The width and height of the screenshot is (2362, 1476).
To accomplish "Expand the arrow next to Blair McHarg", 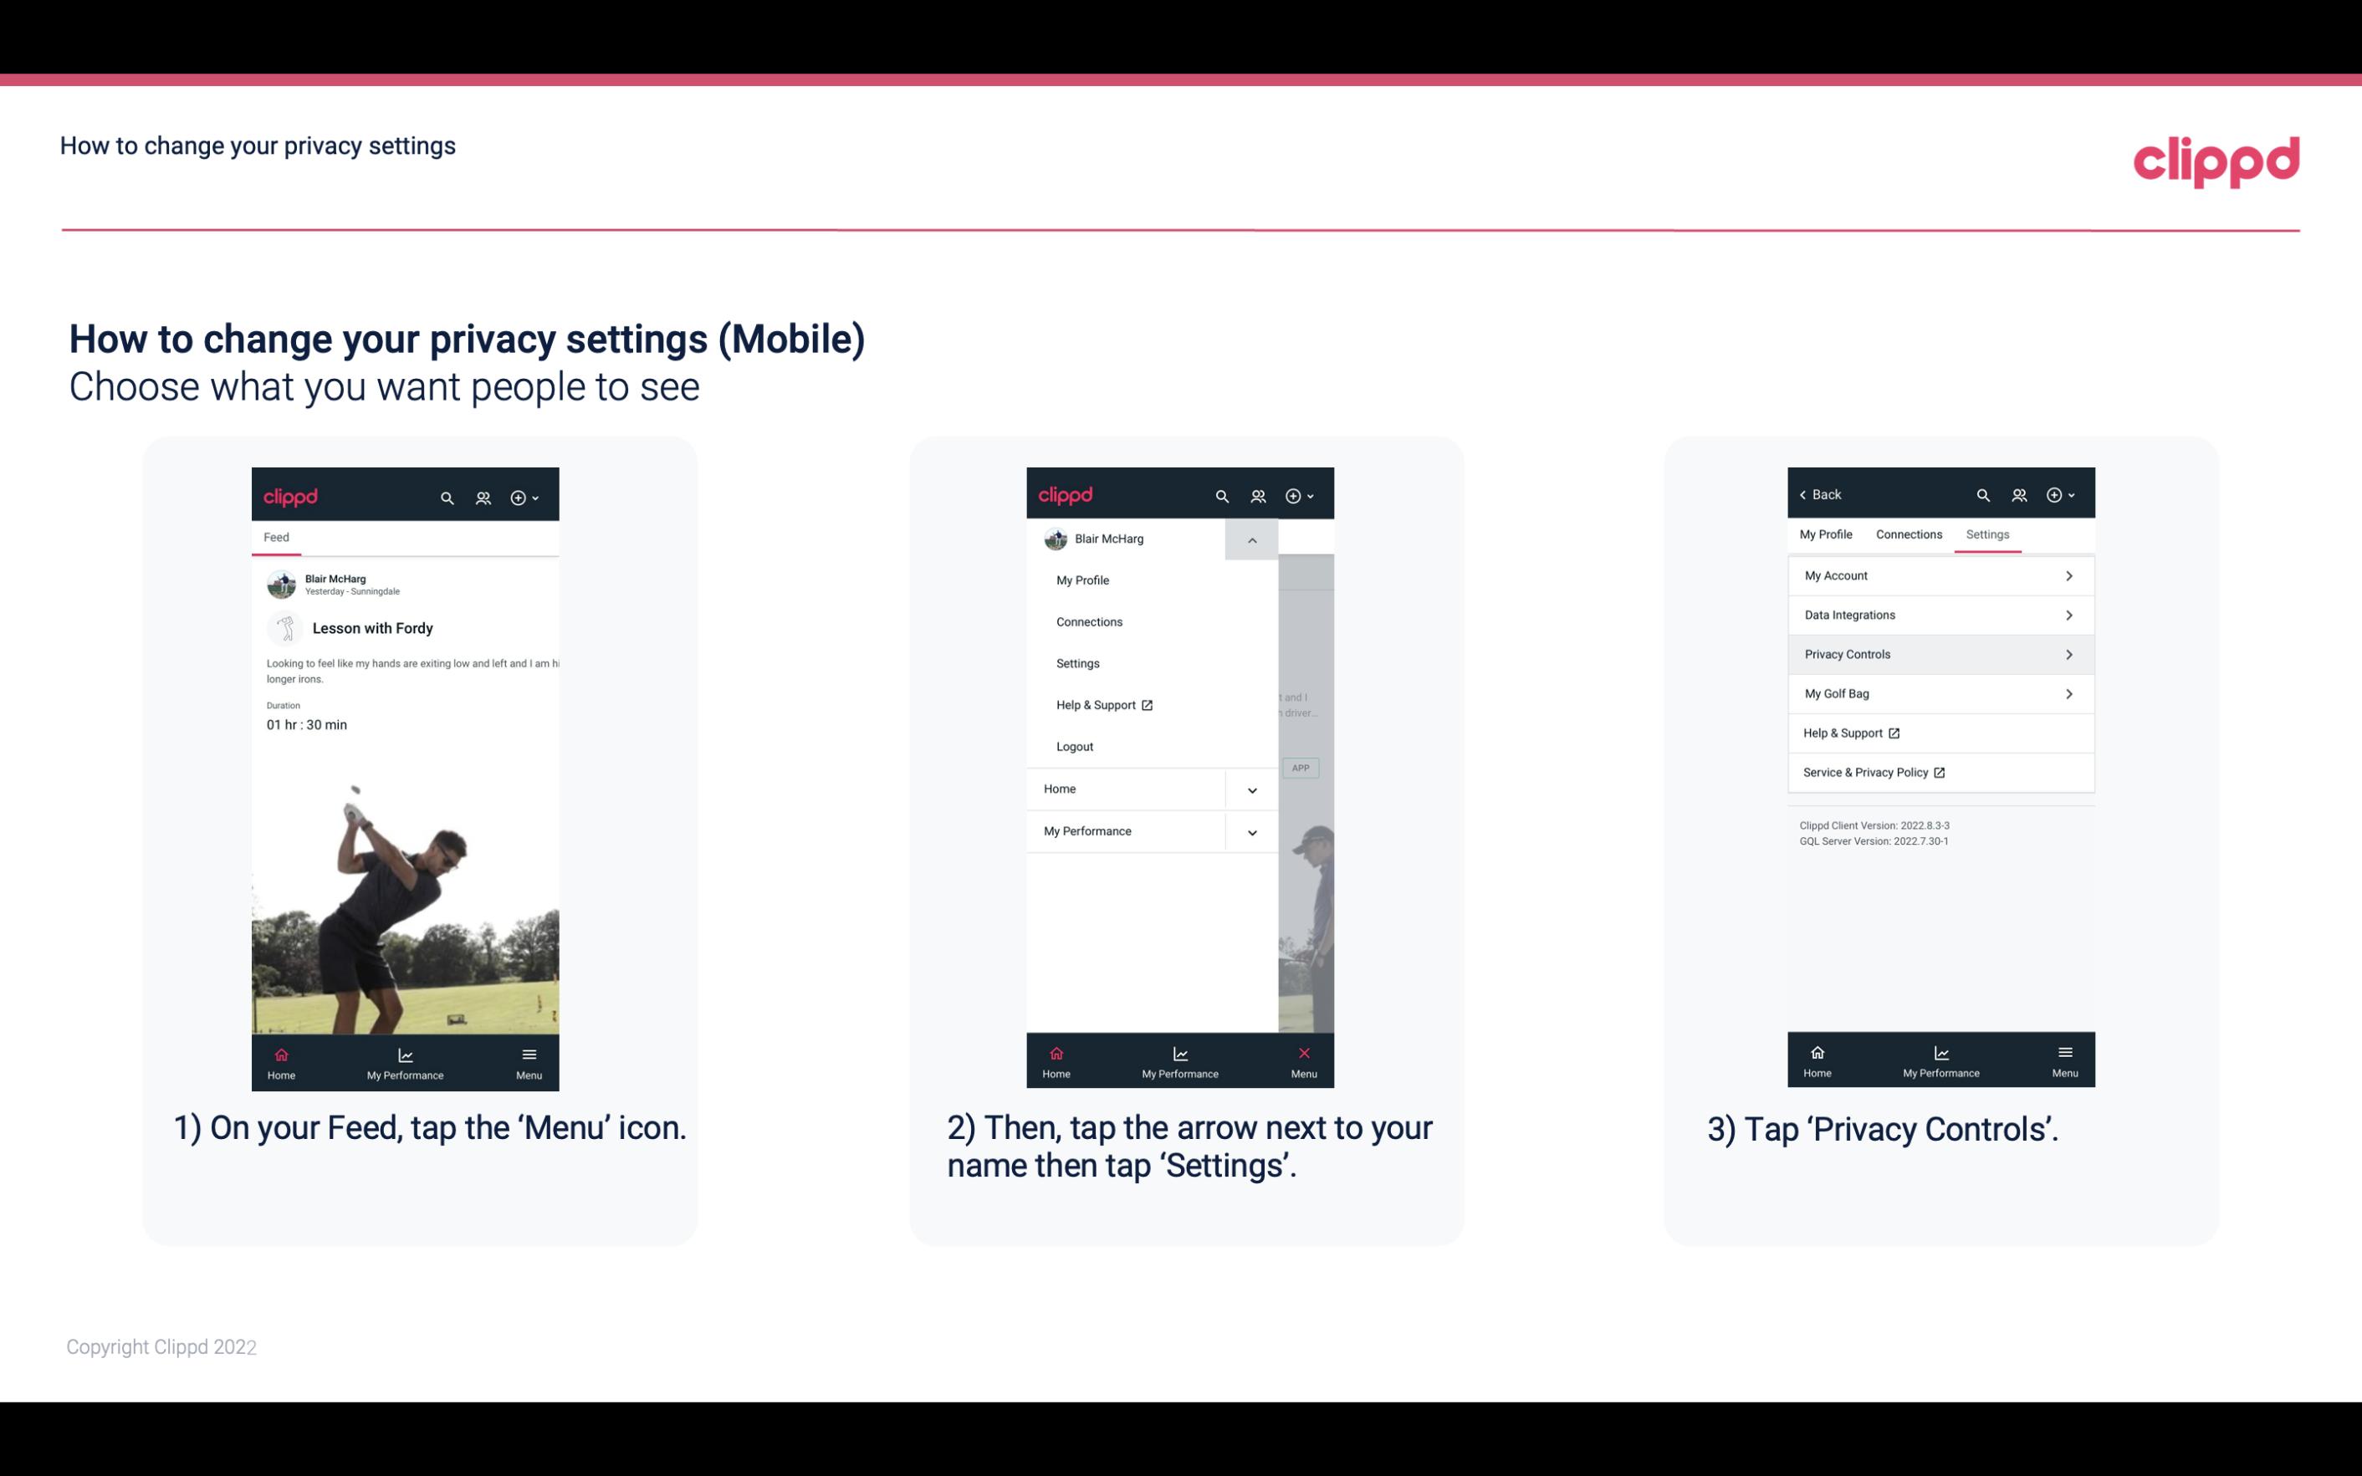I will tap(1253, 539).
